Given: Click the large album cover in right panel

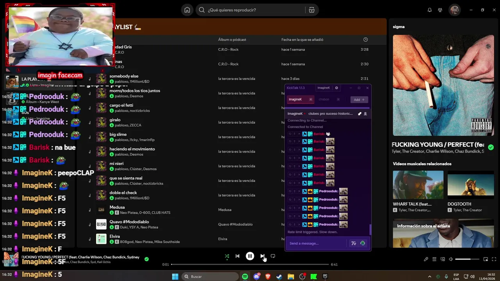Looking at the screenshot, I should (443, 85).
